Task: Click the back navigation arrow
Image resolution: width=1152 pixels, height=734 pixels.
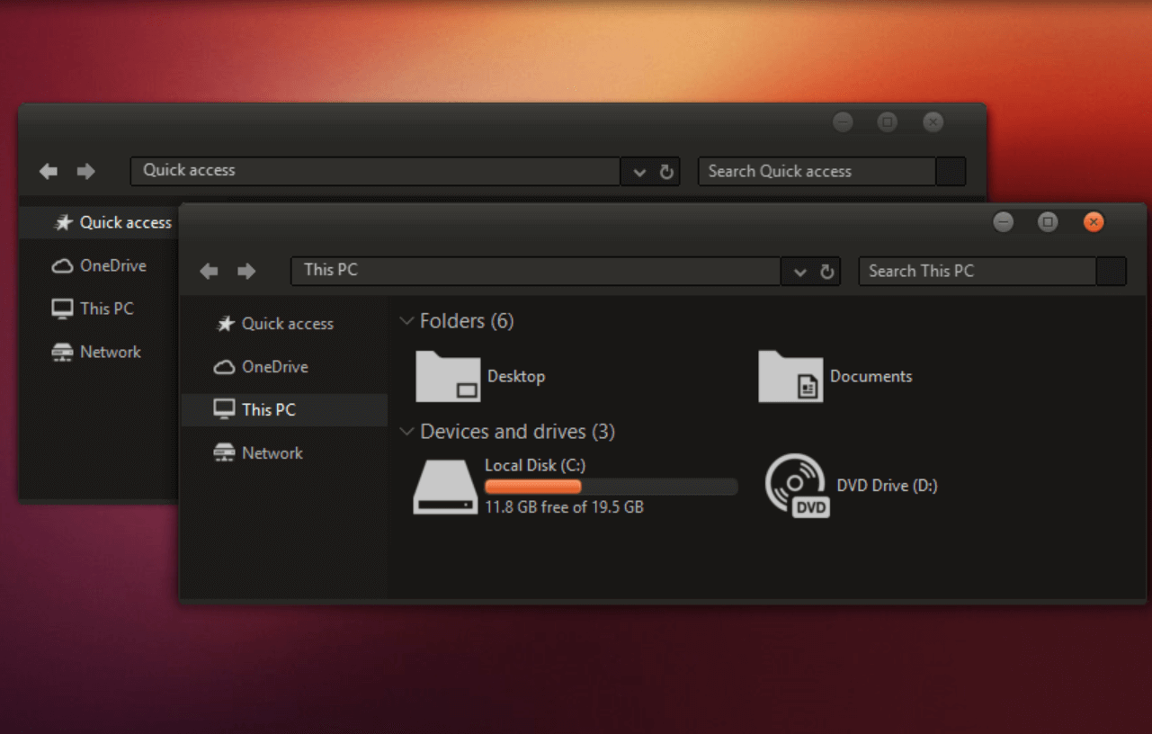Action: click(209, 271)
